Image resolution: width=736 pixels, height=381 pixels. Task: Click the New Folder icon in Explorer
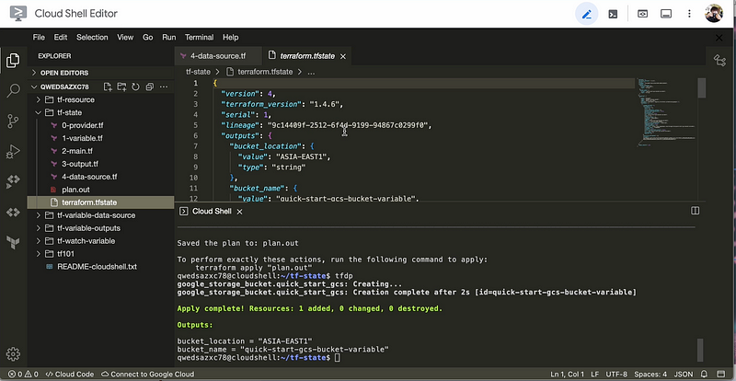click(121, 87)
